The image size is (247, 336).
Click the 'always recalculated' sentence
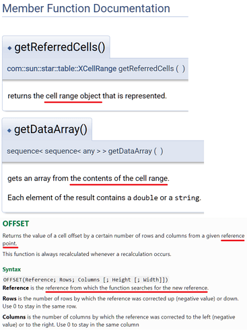coord(87,254)
